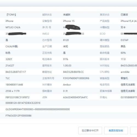Select the value 1B04B0011A48
This screenshot has width=137, height=137.
click(x=14, y=85)
